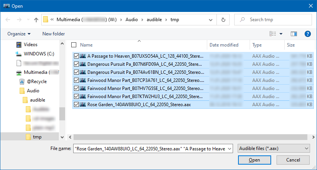Uncheck Dangerous Pursuit B074Av61BN checkbox
317x170 pixels.
[76, 72]
